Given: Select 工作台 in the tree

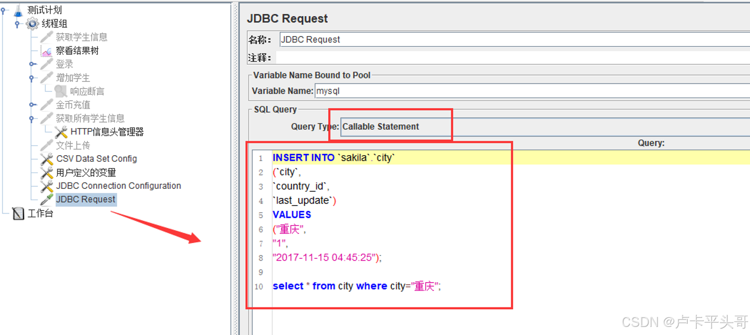Looking at the screenshot, I should 40,213.
